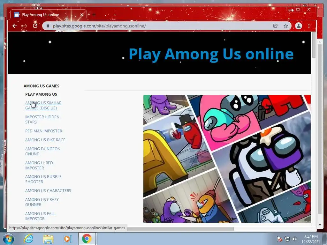This screenshot has width=327, height=245.
Task: Click the browser forward arrow
Action: 24,26
